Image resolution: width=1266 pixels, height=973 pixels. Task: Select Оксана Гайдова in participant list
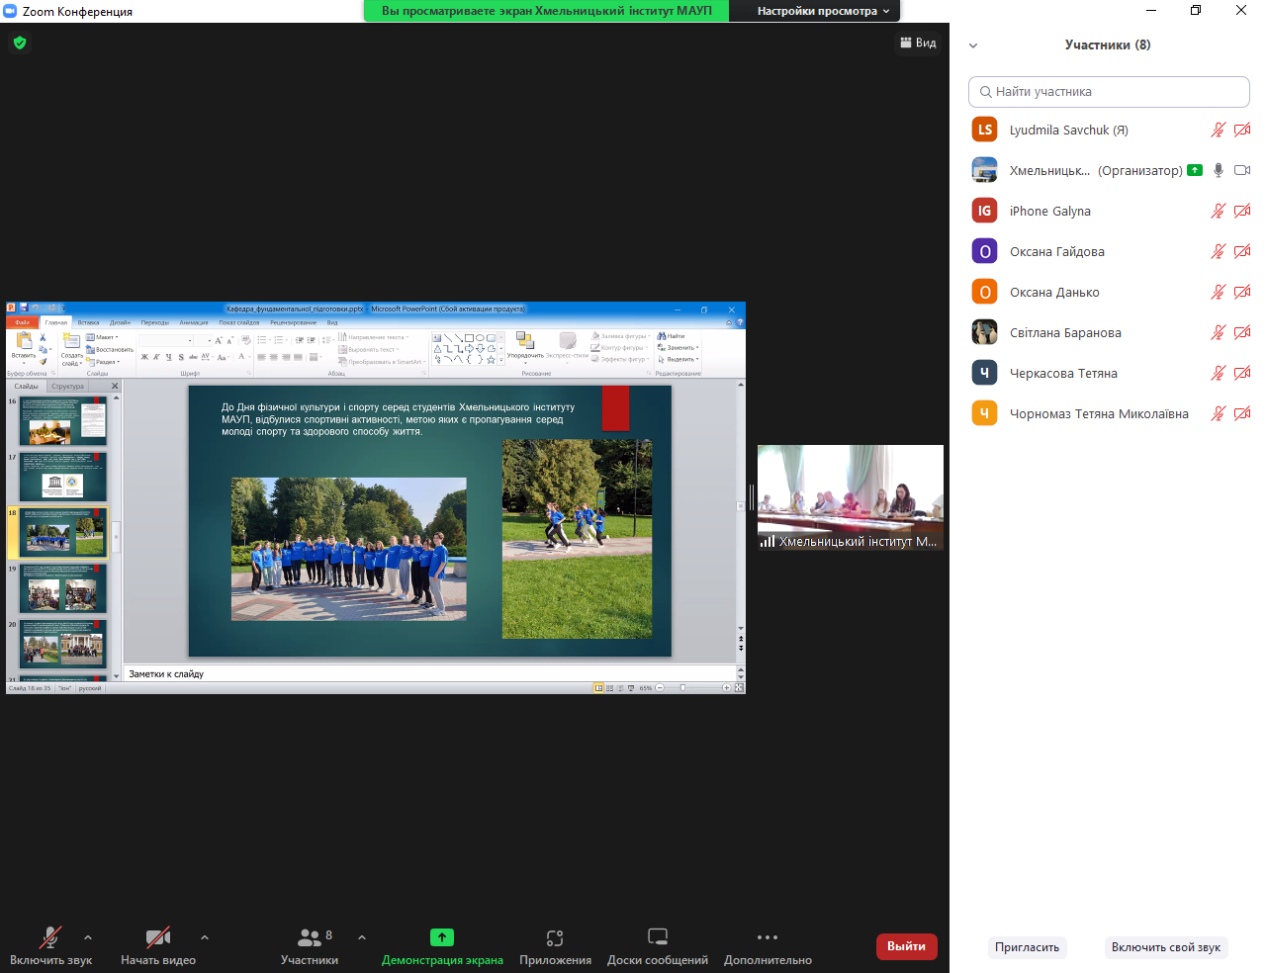point(1056,252)
